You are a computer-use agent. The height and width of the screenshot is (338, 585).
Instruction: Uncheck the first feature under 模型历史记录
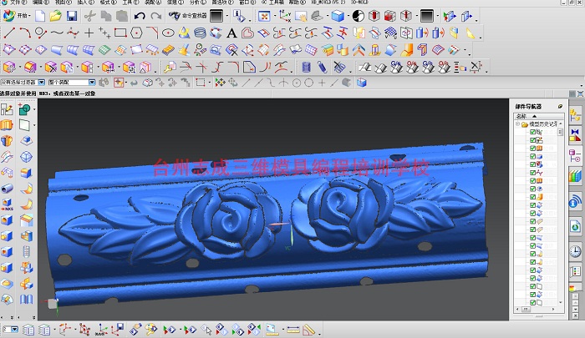tap(532, 132)
